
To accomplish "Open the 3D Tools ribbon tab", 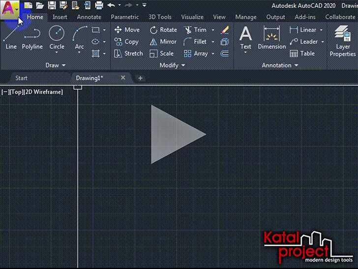I will click(160, 17).
